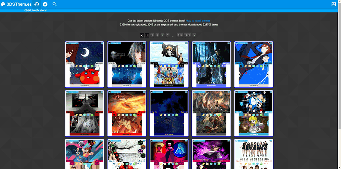Open the white hexagon armored figure theme

click(x=127, y=154)
